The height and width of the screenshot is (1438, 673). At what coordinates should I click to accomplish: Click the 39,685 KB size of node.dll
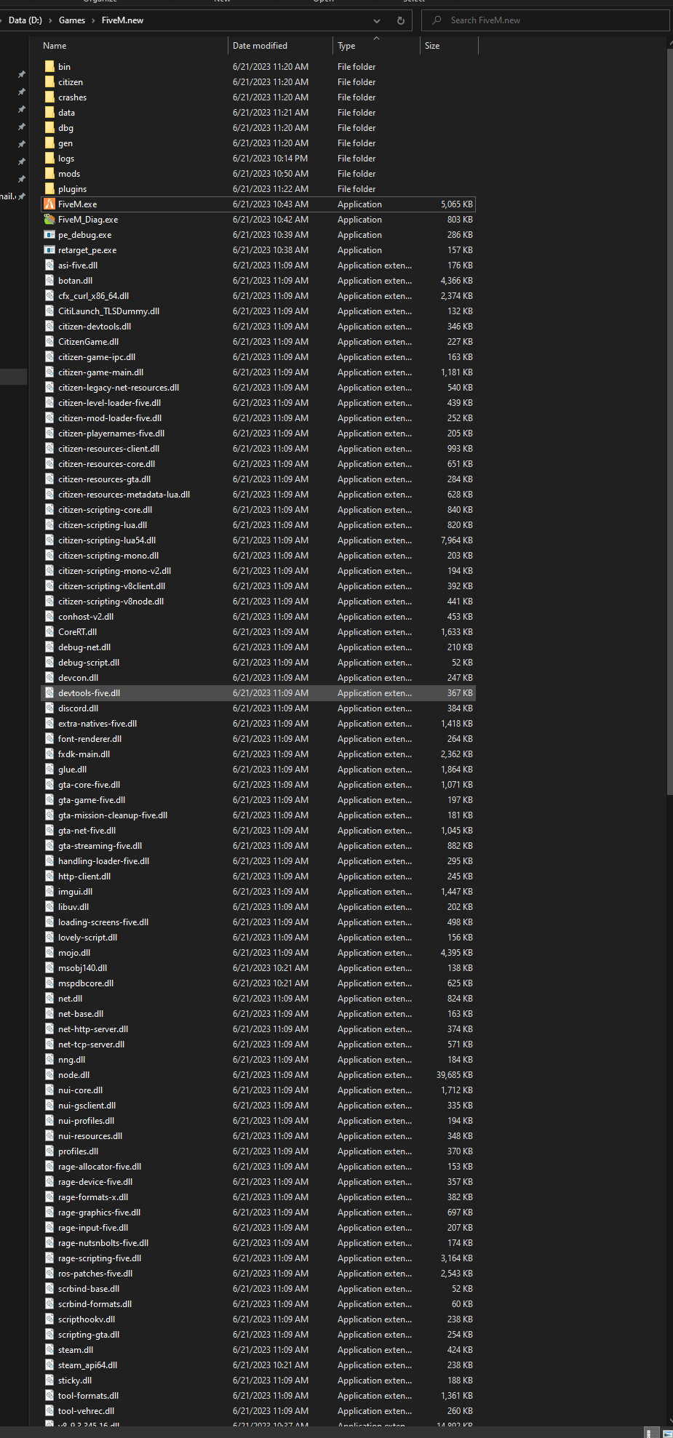click(x=455, y=1075)
